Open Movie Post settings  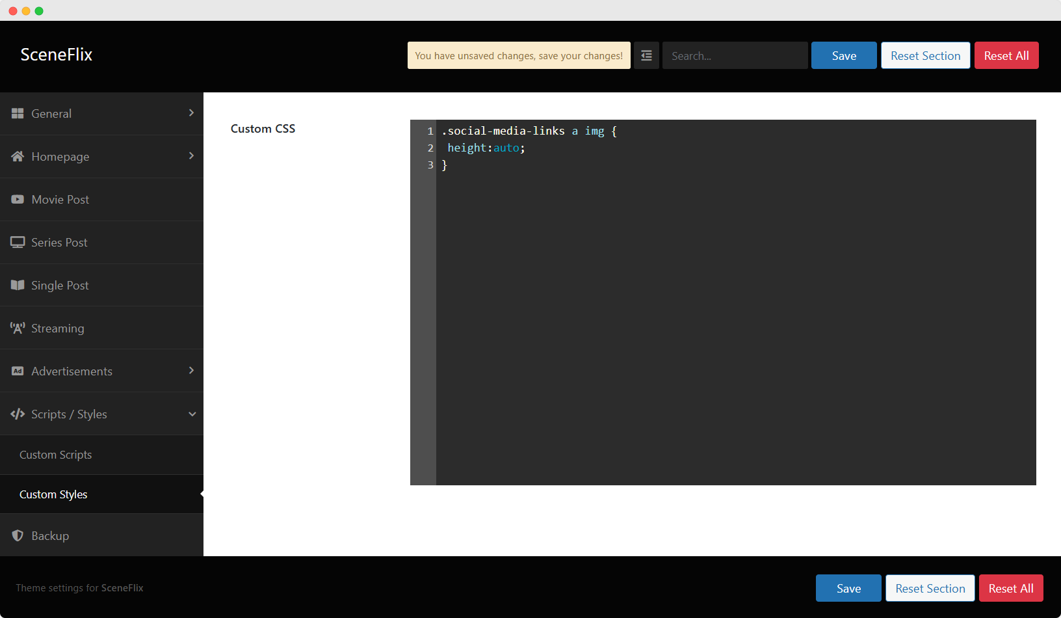(101, 200)
